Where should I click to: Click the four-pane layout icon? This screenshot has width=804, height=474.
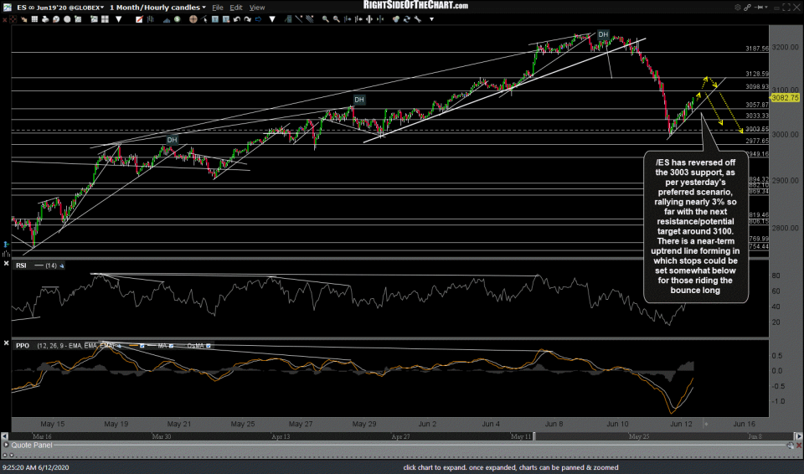click(x=106, y=19)
